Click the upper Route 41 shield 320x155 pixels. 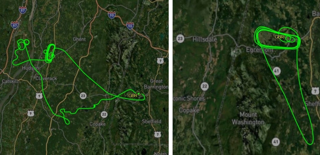click(x=277, y=71)
